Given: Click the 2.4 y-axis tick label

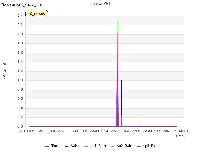Looking at the screenshot, I should tap(20, 16).
